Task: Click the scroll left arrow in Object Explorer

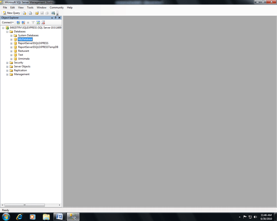Action: pos(2,205)
